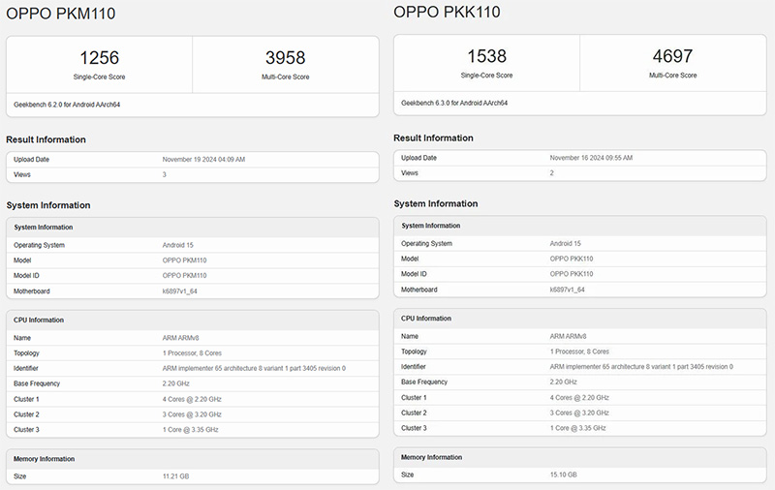Image resolution: width=775 pixels, height=490 pixels.
Task: Click Memory Size value 15.10 GB
Action: click(563, 475)
